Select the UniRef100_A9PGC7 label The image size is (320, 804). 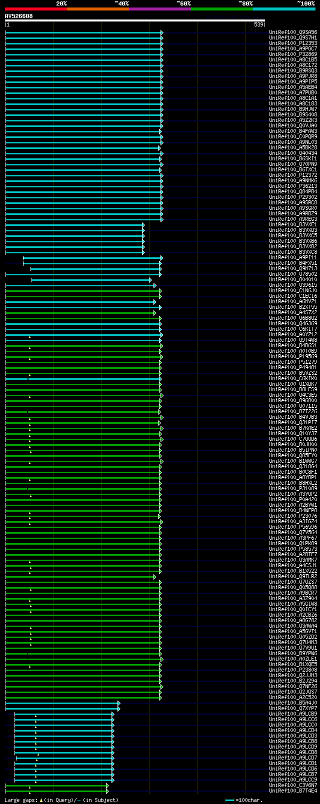point(293,49)
